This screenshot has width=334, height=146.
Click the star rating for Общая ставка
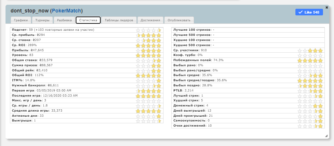coord(148,60)
